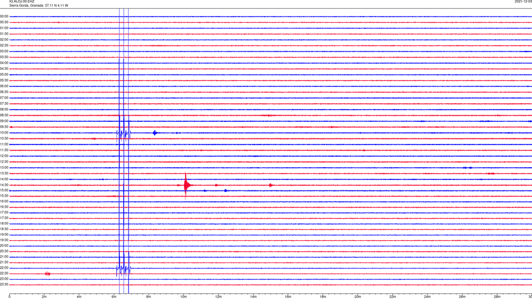Viewport: 532px width, 299px height.
Task: Click the 11:30 trace time label
Action: (x=4, y=150)
